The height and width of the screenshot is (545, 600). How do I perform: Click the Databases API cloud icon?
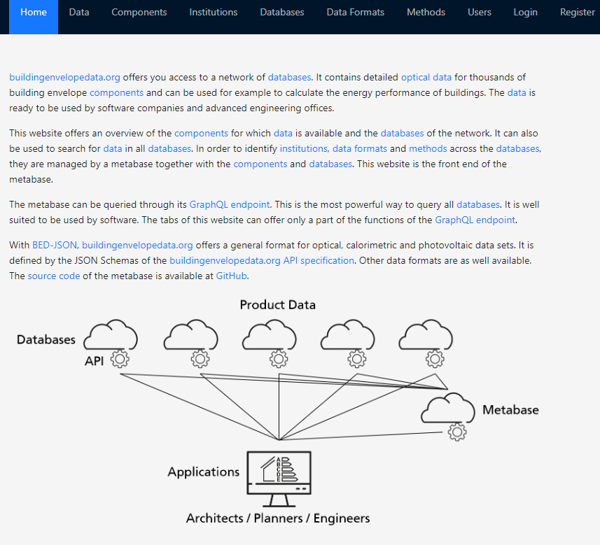pos(111,336)
